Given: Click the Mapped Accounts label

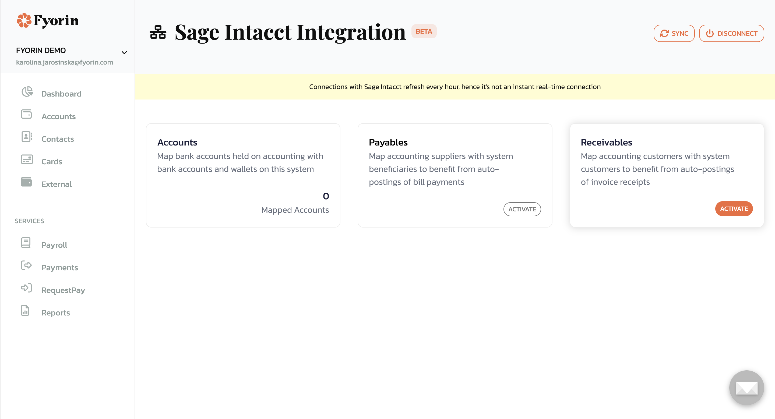Looking at the screenshot, I should (x=295, y=210).
